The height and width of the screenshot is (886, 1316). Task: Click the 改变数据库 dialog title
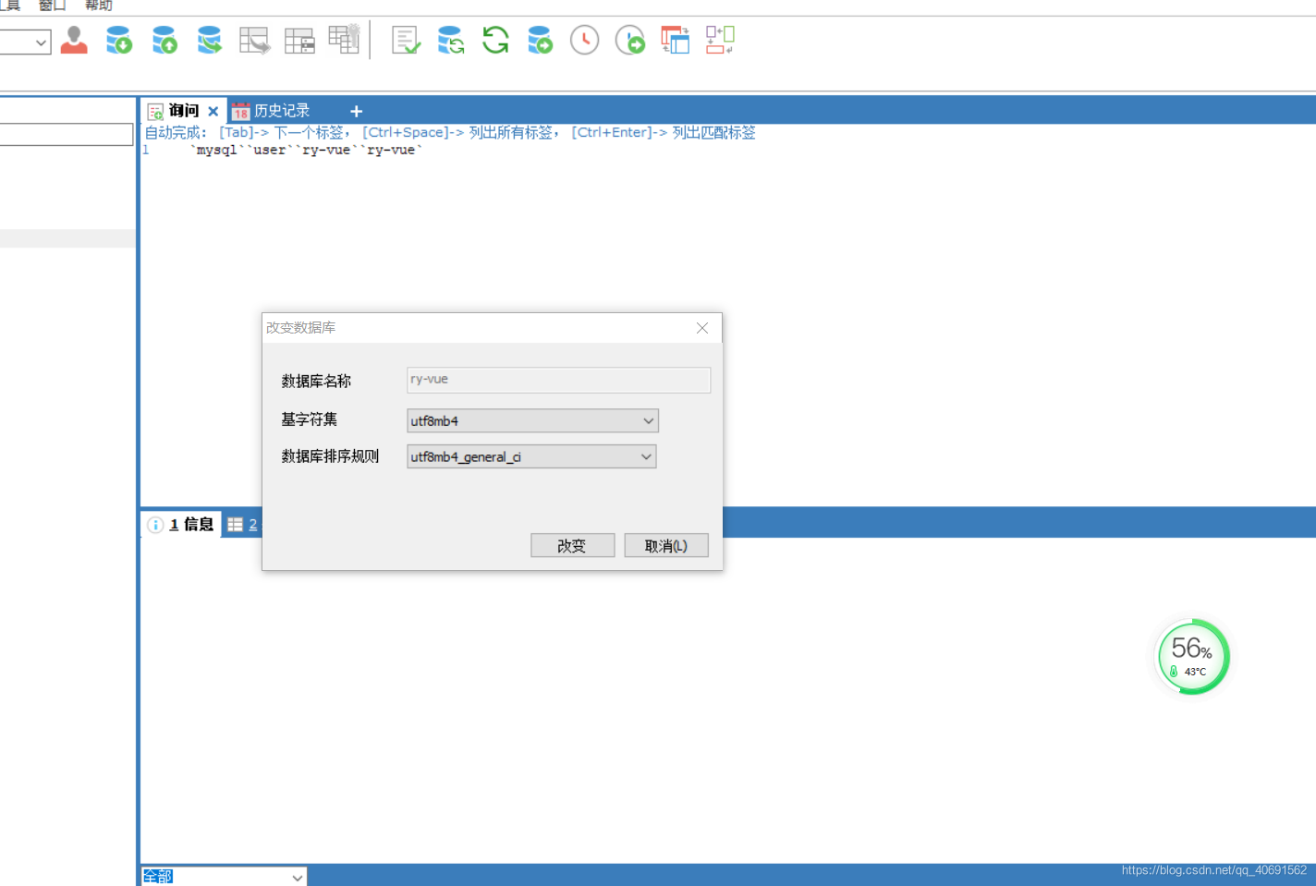coord(301,328)
